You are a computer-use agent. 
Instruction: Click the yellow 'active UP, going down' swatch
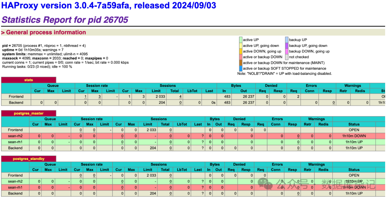click(241, 45)
